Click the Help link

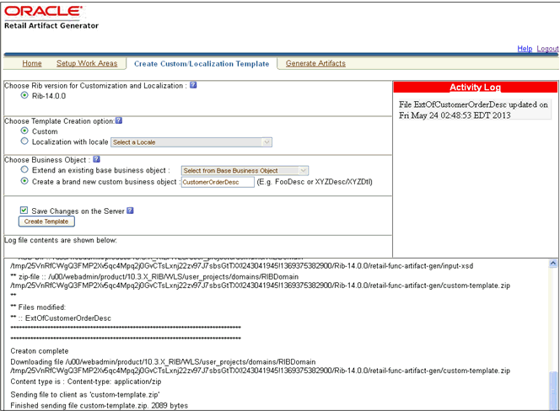525,49
